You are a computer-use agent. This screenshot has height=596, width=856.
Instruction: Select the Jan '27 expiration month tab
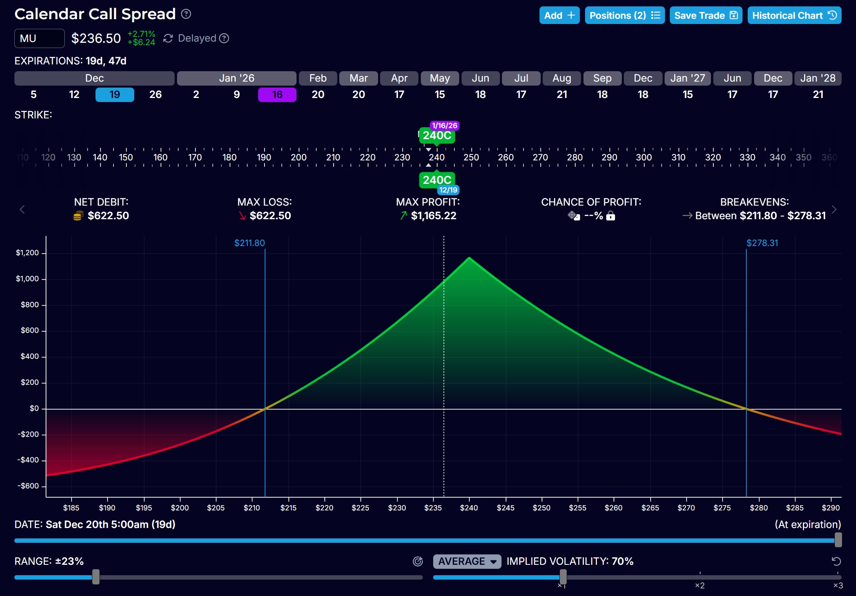coord(687,78)
